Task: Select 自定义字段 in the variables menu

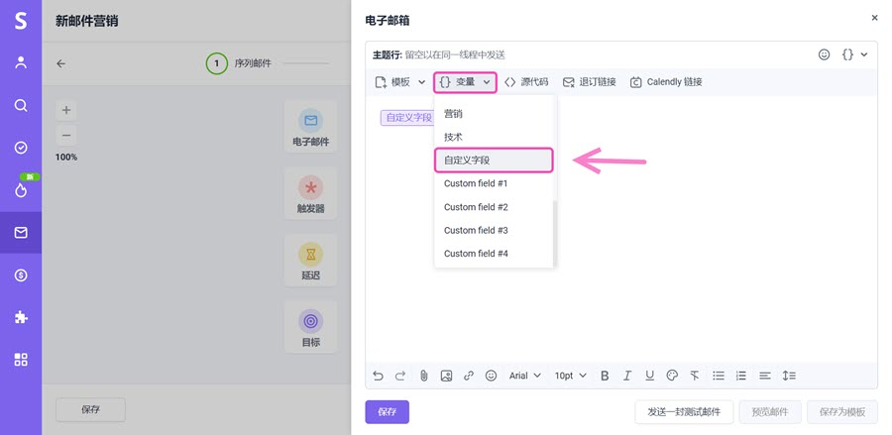Action: [x=494, y=161]
